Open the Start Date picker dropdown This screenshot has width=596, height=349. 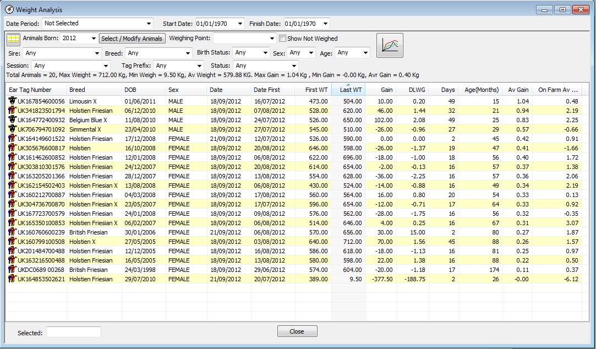coord(240,24)
